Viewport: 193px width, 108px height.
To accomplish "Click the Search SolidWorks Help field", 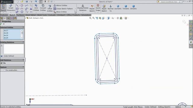I will tap(169, 2).
